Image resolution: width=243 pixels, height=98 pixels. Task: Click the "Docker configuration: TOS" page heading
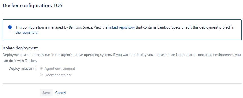[33, 5]
